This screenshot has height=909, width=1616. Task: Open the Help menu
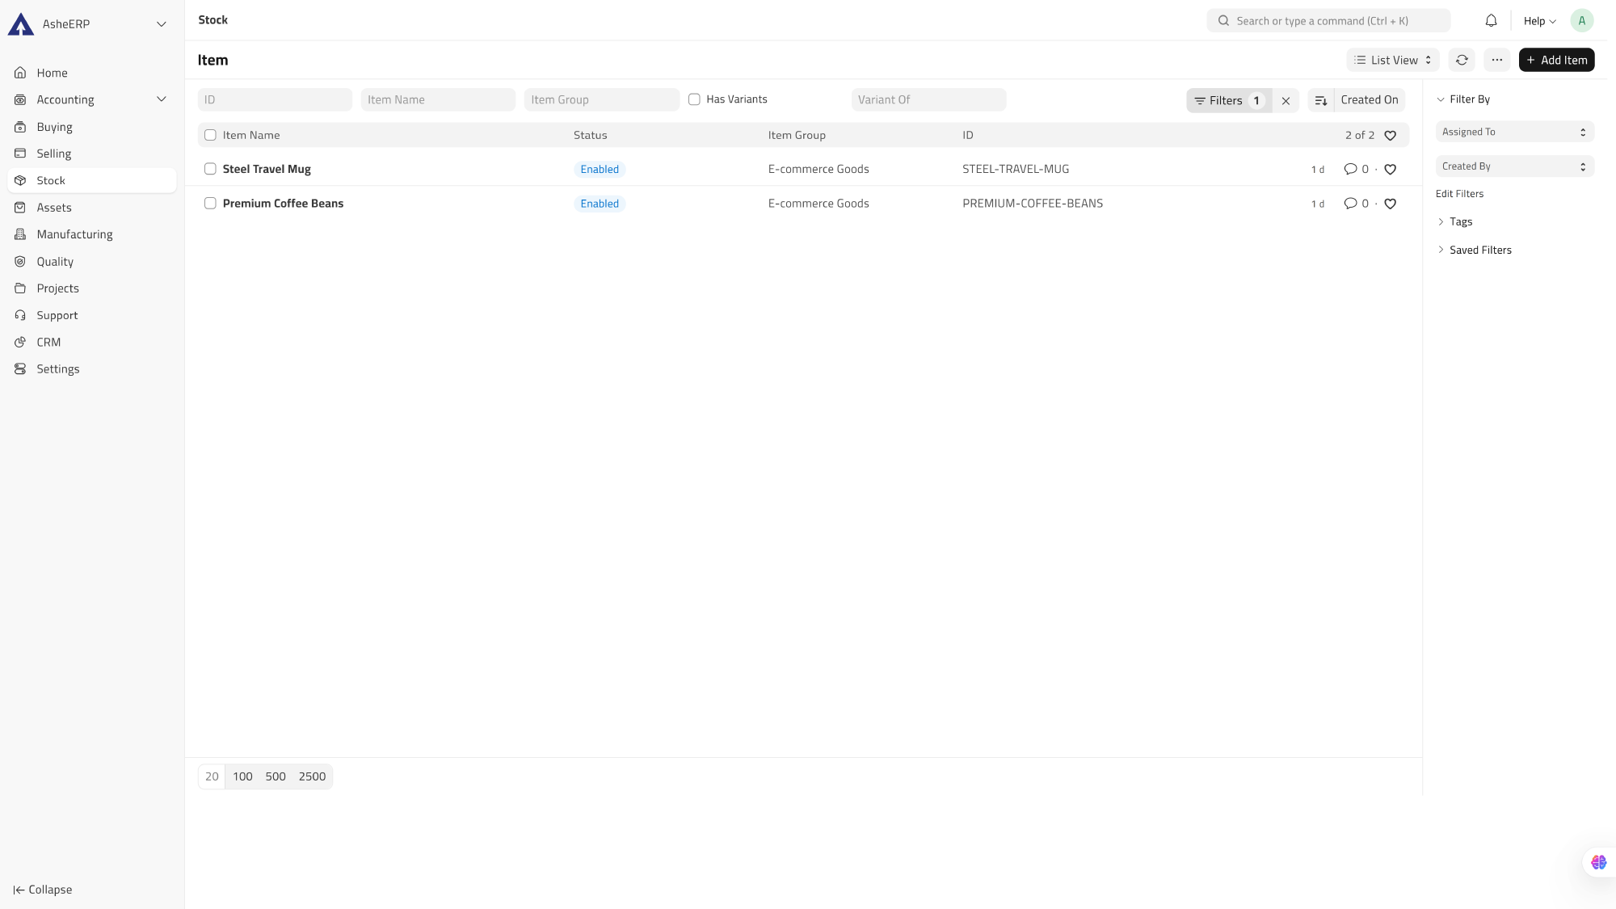point(1539,21)
